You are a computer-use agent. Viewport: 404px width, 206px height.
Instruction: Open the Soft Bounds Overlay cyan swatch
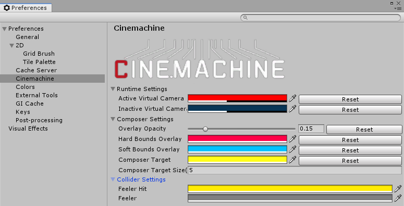click(x=237, y=149)
